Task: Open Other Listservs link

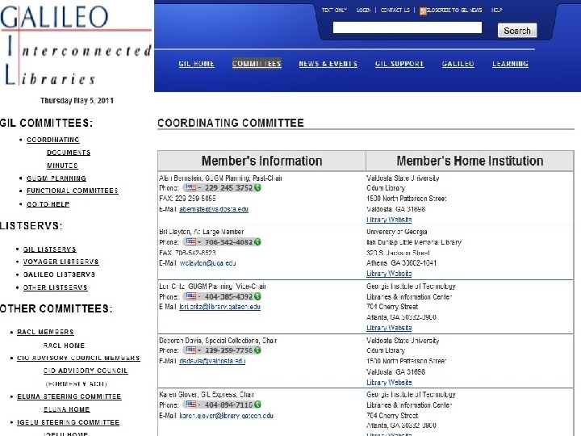Action: pos(55,287)
